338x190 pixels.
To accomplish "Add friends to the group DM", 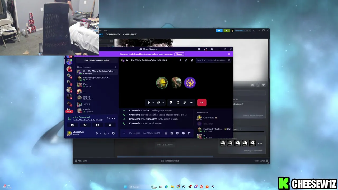I will (186, 60).
